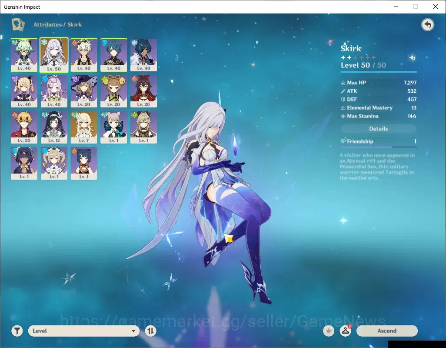Screen dimensions: 446x348
Task: Select Lynette's Lv. 1 portrait with cat ears and bow
Action: (114, 127)
